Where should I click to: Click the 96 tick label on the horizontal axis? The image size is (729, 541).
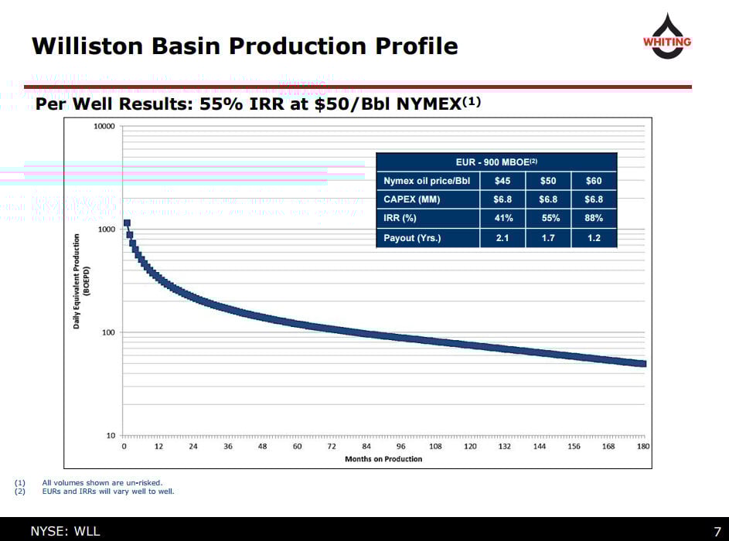click(x=400, y=447)
